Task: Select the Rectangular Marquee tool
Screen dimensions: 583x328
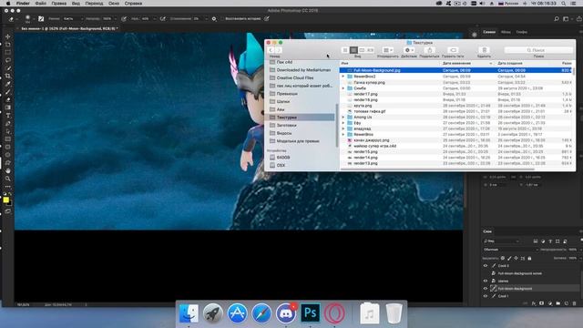Action: [x=8, y=53]
